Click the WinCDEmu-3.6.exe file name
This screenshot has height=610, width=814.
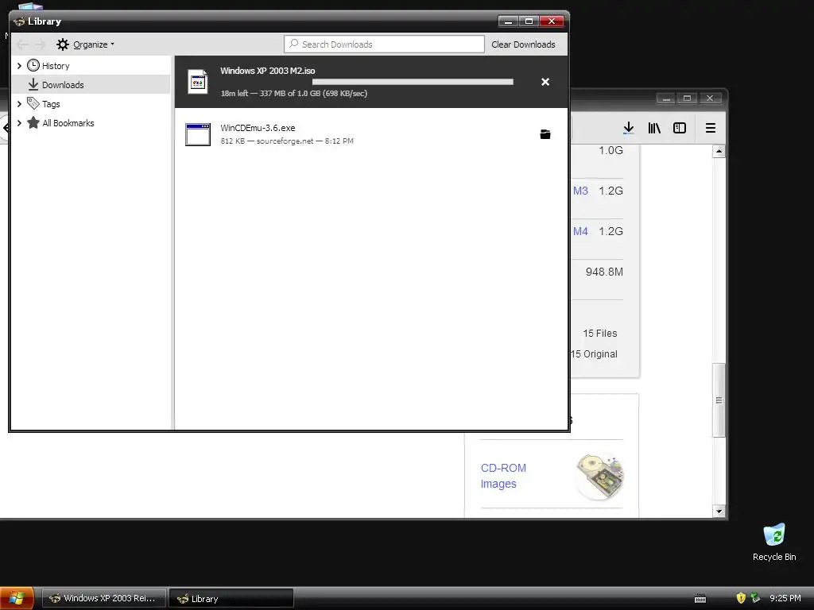click(x=258, y=128)
